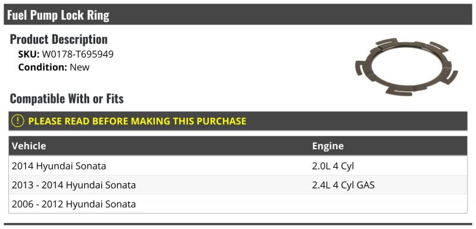Select the 2006 - 2012 Hyundai Sonata row
The image size is (476, 229).
[237, 204]
